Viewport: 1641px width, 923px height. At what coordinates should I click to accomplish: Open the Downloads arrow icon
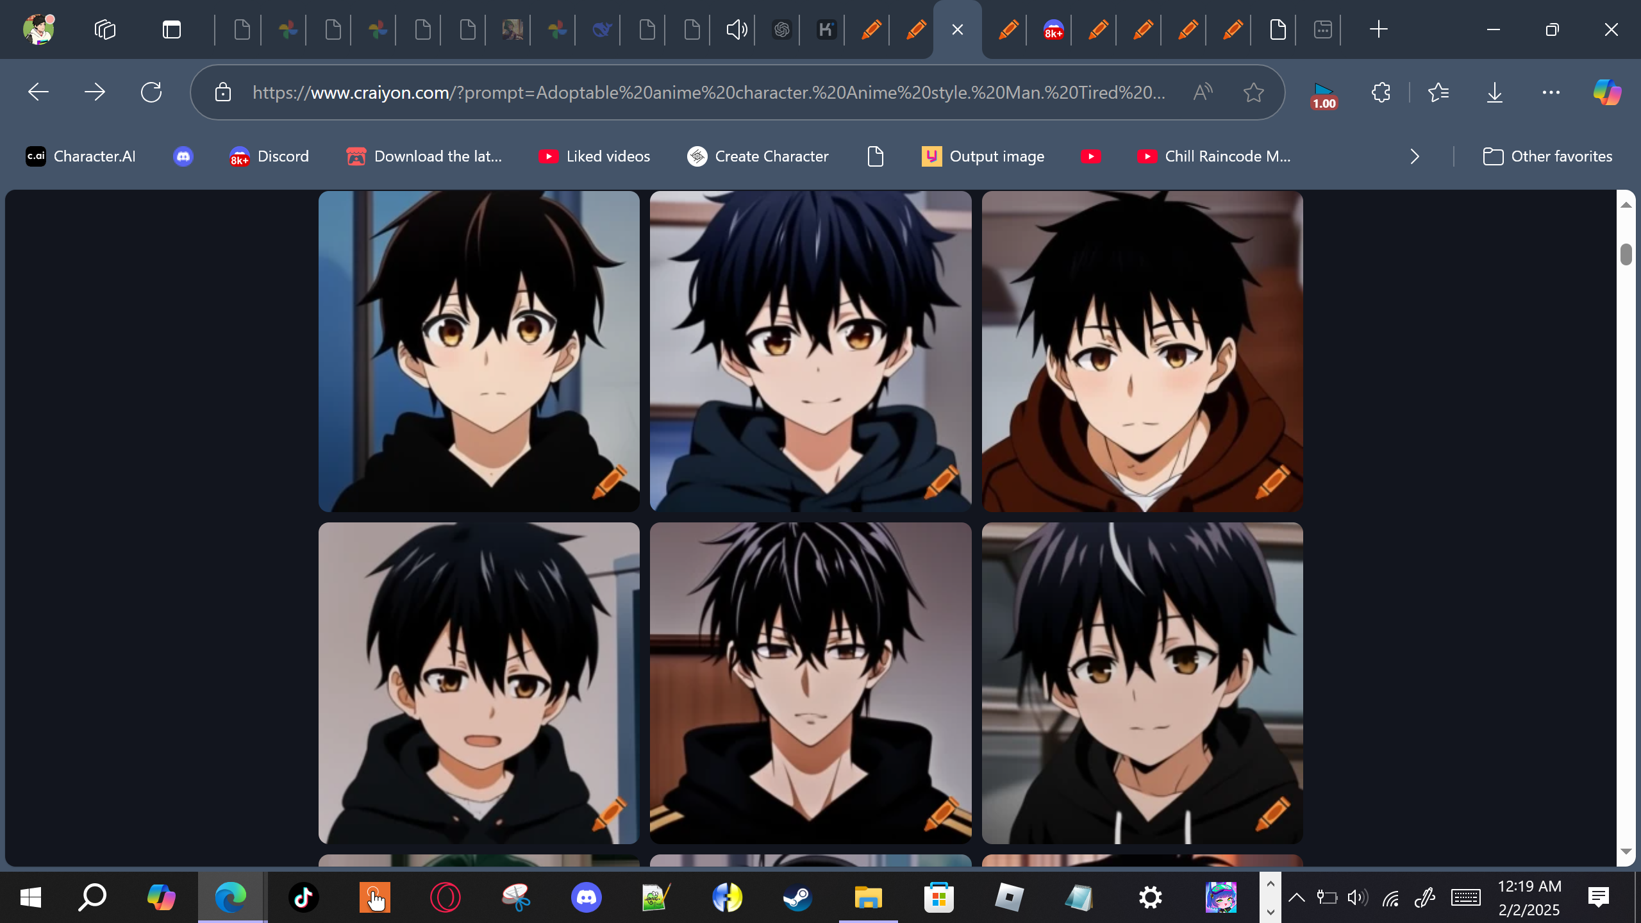coord(1494,92)
